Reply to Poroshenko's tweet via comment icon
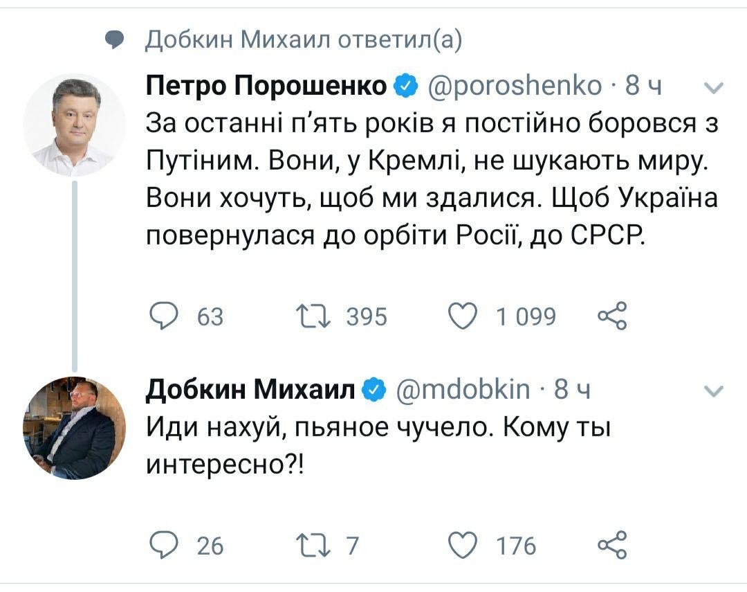Viewport: 747px width, 592px height. (163, 316)
